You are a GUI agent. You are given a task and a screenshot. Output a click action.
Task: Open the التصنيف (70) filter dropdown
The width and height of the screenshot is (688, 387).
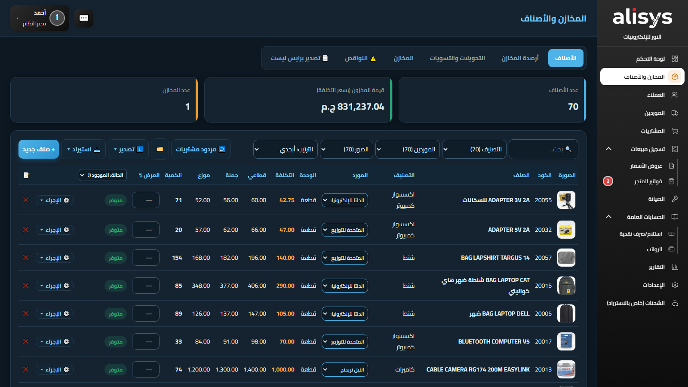(x=474, y=149)
